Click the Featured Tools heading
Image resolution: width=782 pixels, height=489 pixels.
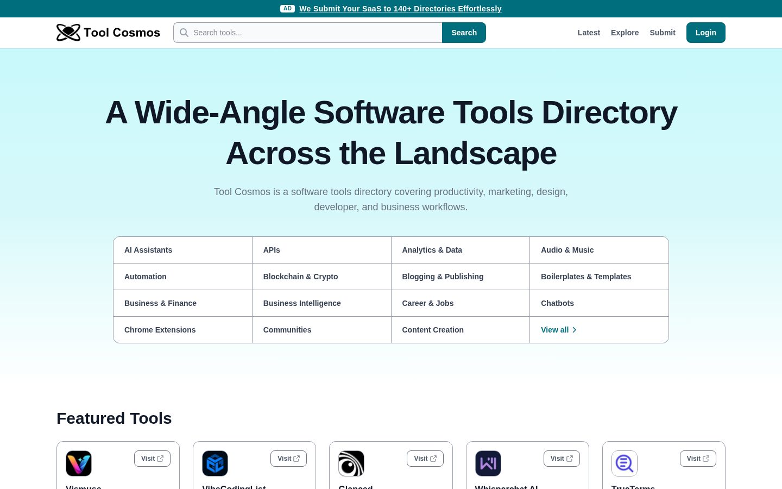tap(114, 418)
